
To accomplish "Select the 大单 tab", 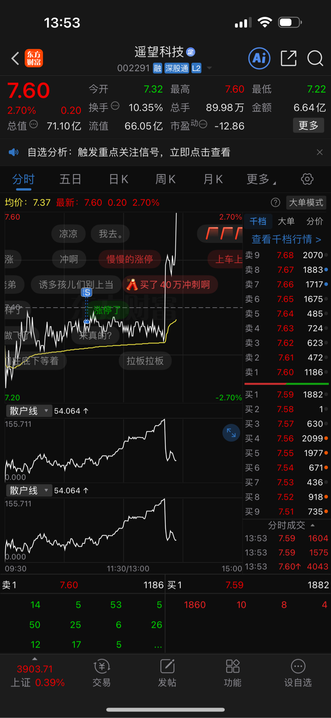I will point(286,221).
